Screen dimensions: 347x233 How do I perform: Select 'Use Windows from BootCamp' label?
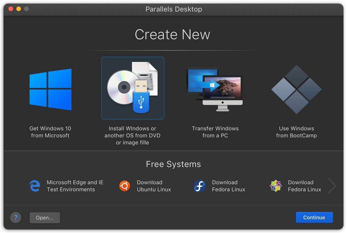(x=297, y=132)
